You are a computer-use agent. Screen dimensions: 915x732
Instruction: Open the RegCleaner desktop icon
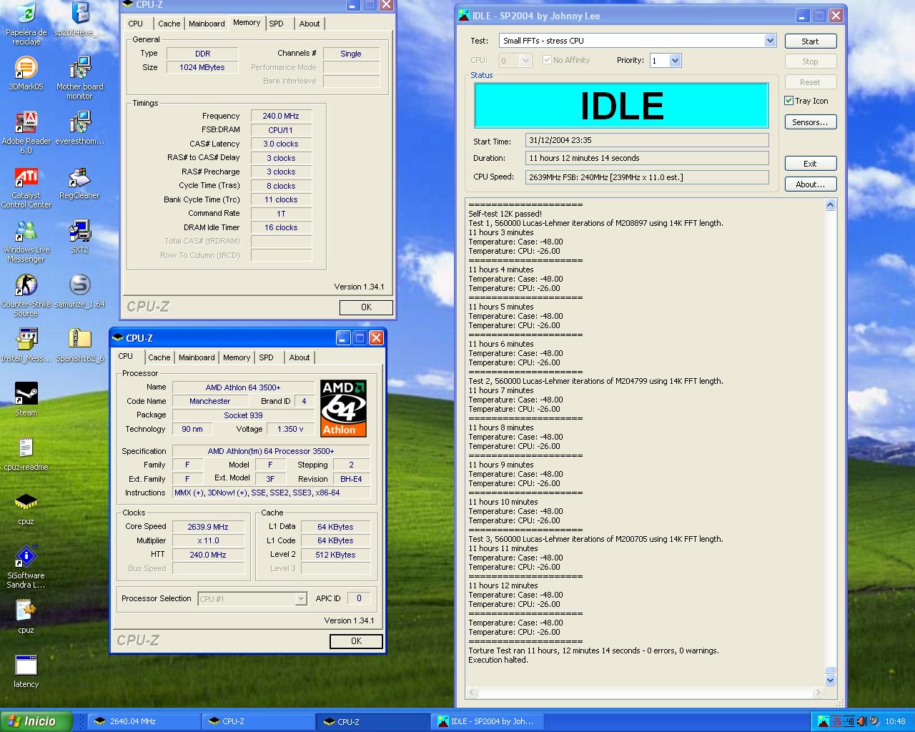(79, 178)
